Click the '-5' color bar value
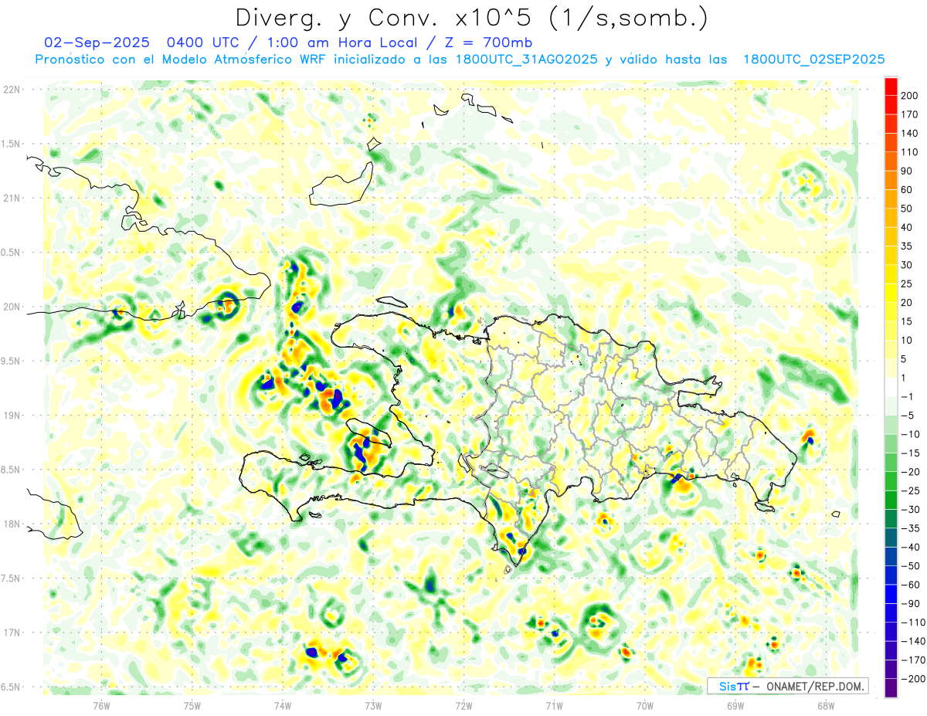This screenshot has width=927, height=716. click(908, 416)
